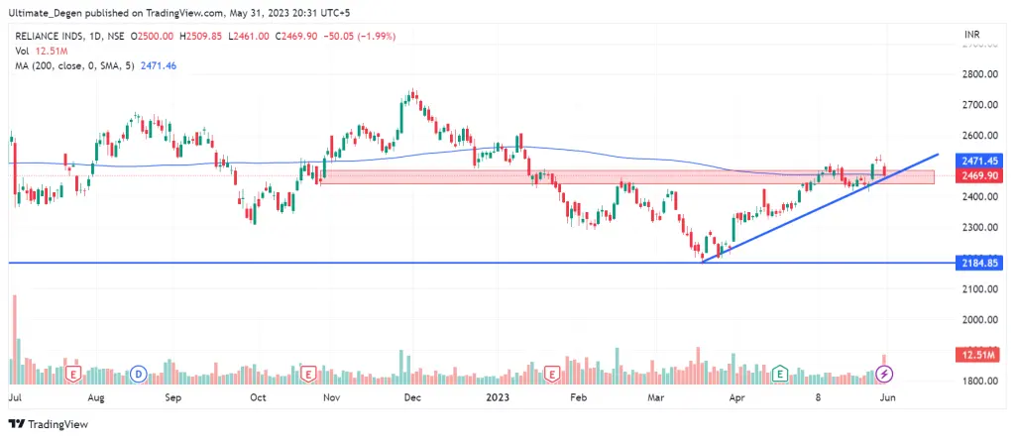Click the Sep label on time axis
This screenshot has height=439, width=1015.
pyautogui.click(x=172, y=397)
